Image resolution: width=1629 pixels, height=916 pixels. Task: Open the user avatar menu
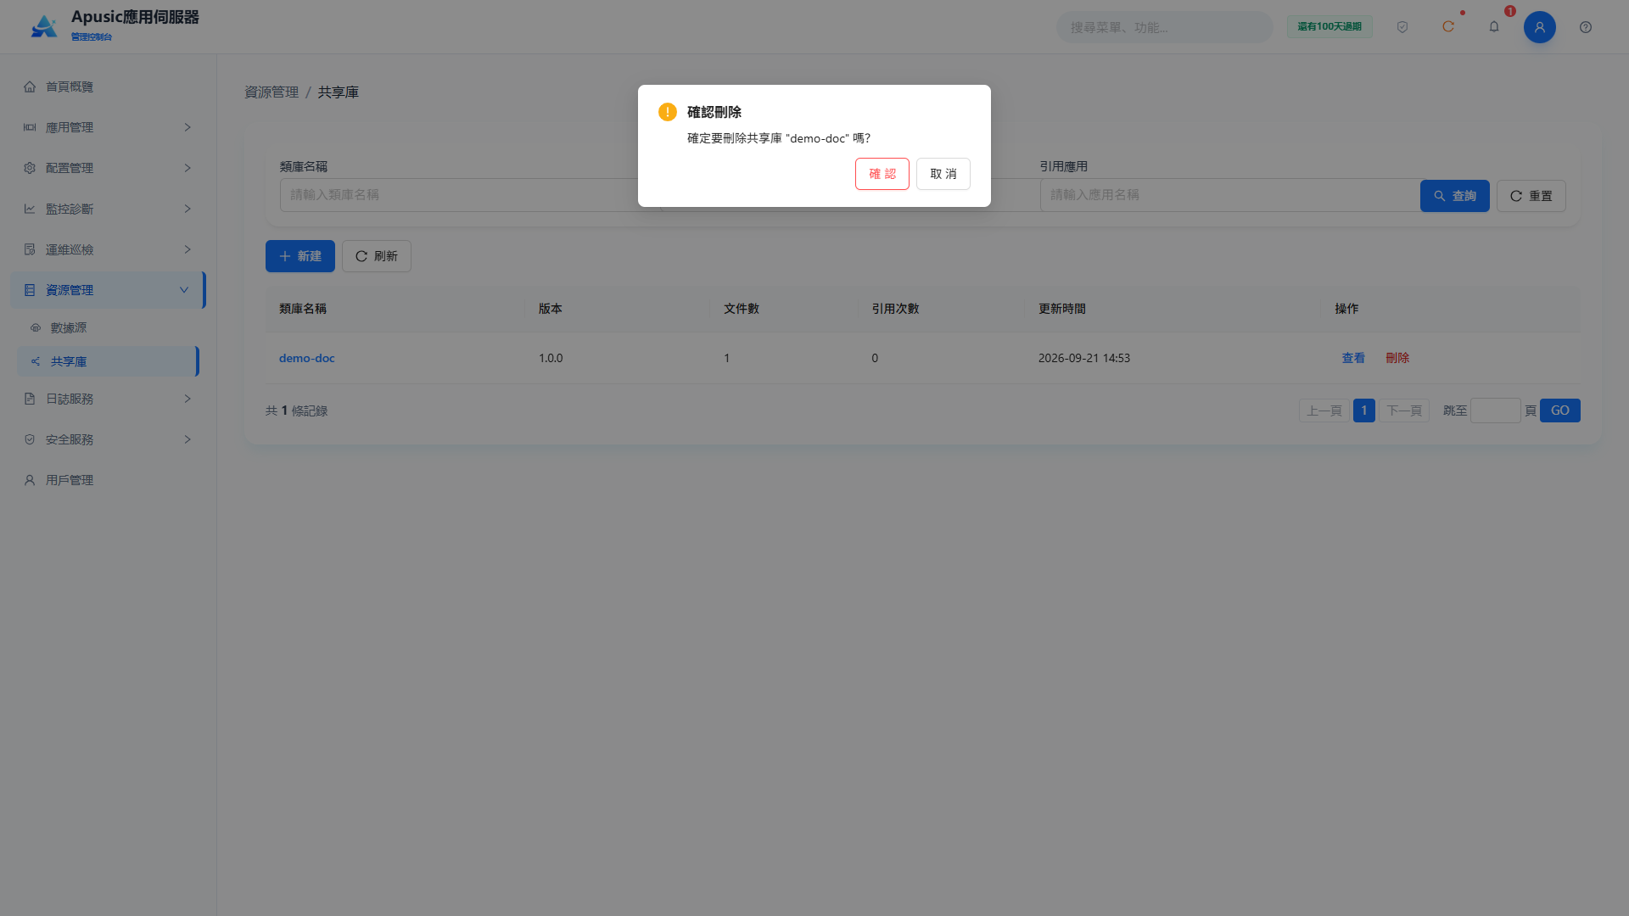[1540, 27]
